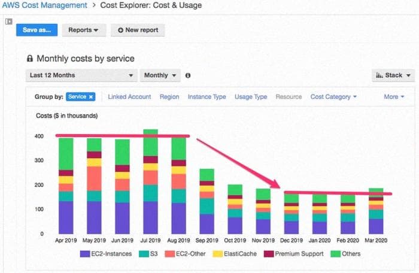Open the Stack chart type dropdown
The width and height of the screenshot is (419, 273).
[x=393, y=75]
